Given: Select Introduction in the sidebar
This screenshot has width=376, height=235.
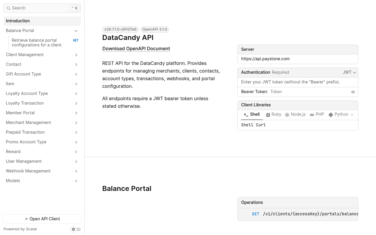Looking at the screenshot, I should 42,21.
